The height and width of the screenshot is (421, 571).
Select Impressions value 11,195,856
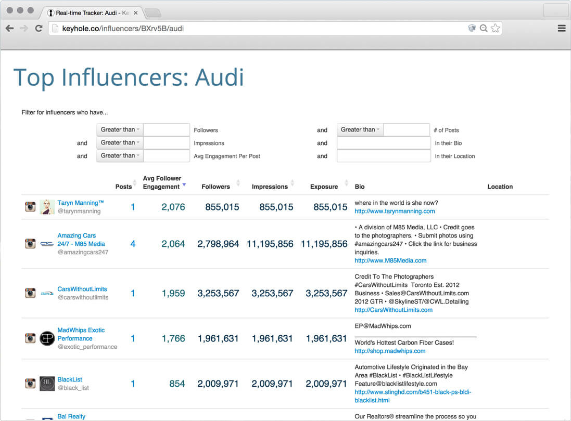[270, 244]
